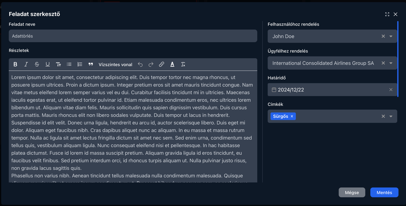Enable strikethrough text formatting
The width and height of the screenshot is (406, 206).
37,64
